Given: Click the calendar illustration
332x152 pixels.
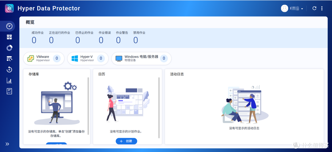Looking at the screenshot, I should click(x=128, y=104).
